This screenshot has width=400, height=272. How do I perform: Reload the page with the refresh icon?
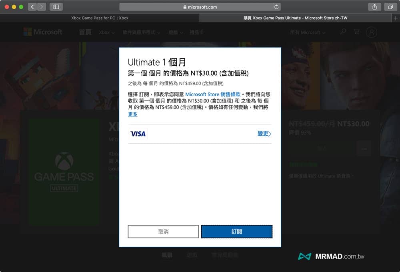[x=276, y=7]
